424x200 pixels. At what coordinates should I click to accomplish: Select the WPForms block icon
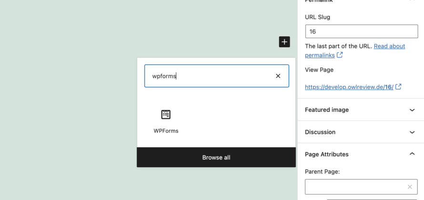coord(166,114)
